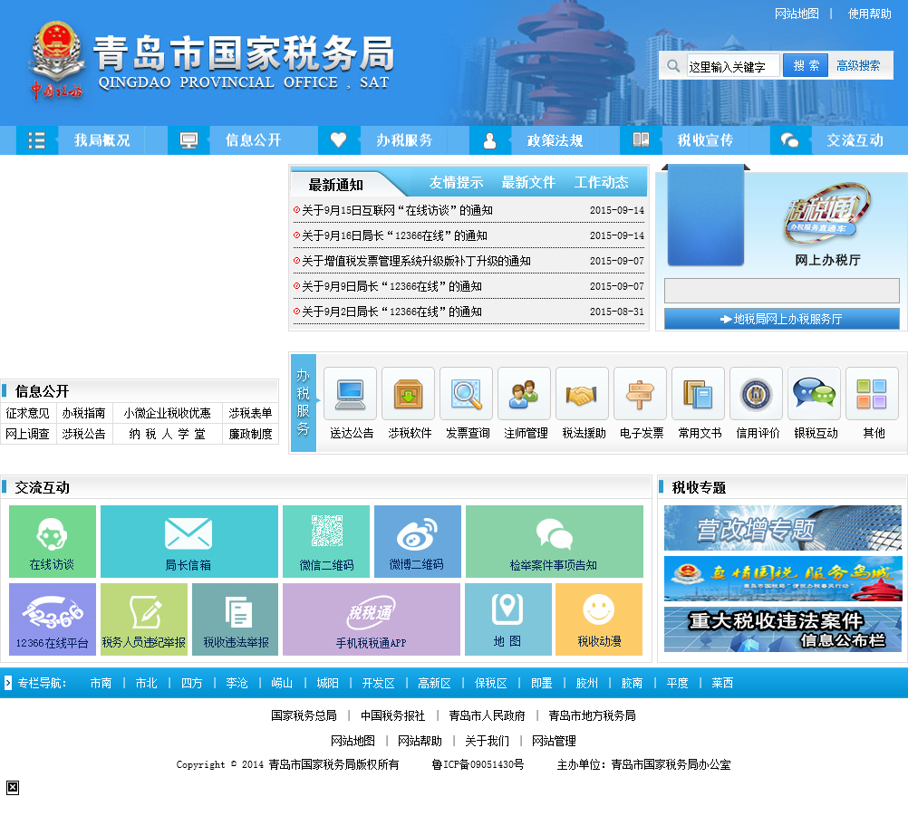Click the 关于我们 footer link
This screenshot has height=825, width=908.
tap(487, 741)
